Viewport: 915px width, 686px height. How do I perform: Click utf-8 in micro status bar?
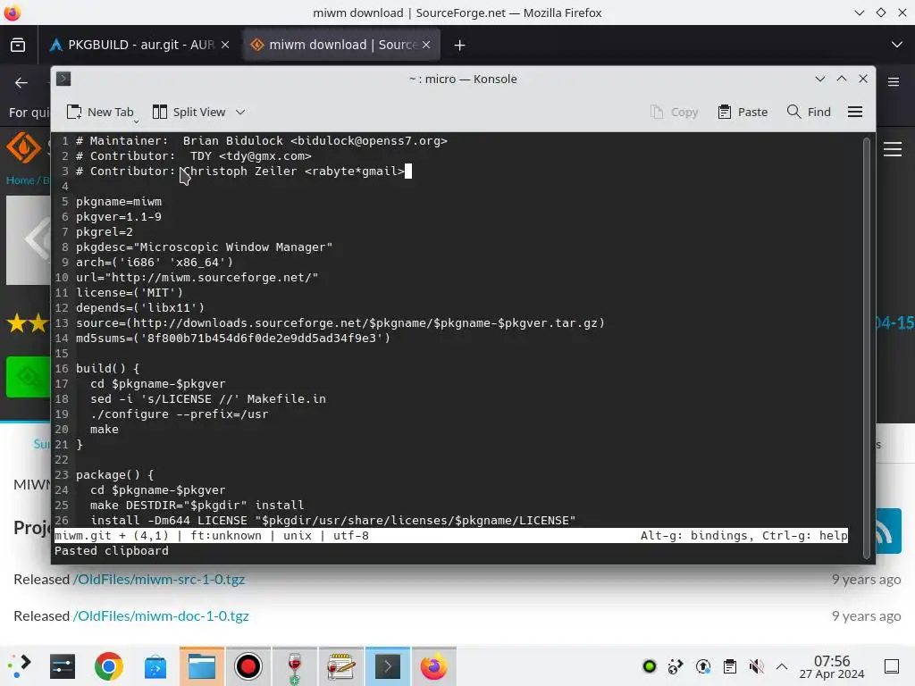[351, 536]
